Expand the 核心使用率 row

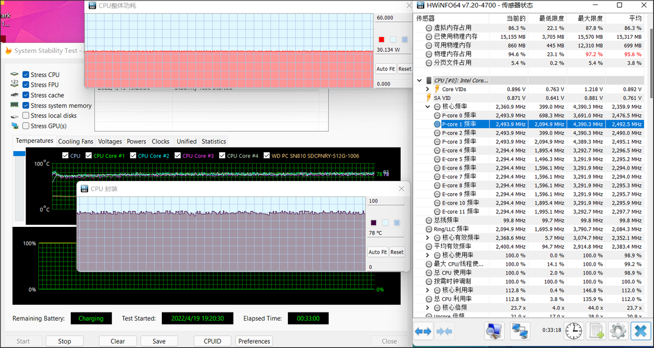coord(428,255)
